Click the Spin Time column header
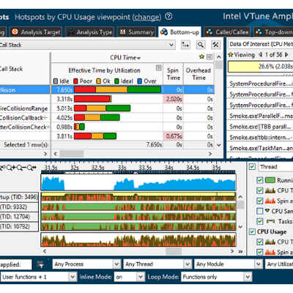The image size is (293, 293). (173, 74)
